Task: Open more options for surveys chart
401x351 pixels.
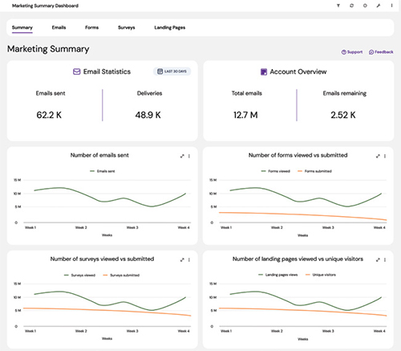Action: tap(189, 259)
